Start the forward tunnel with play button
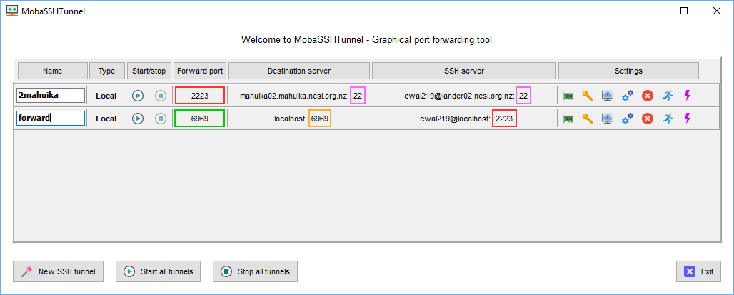 tap(137, 119)
